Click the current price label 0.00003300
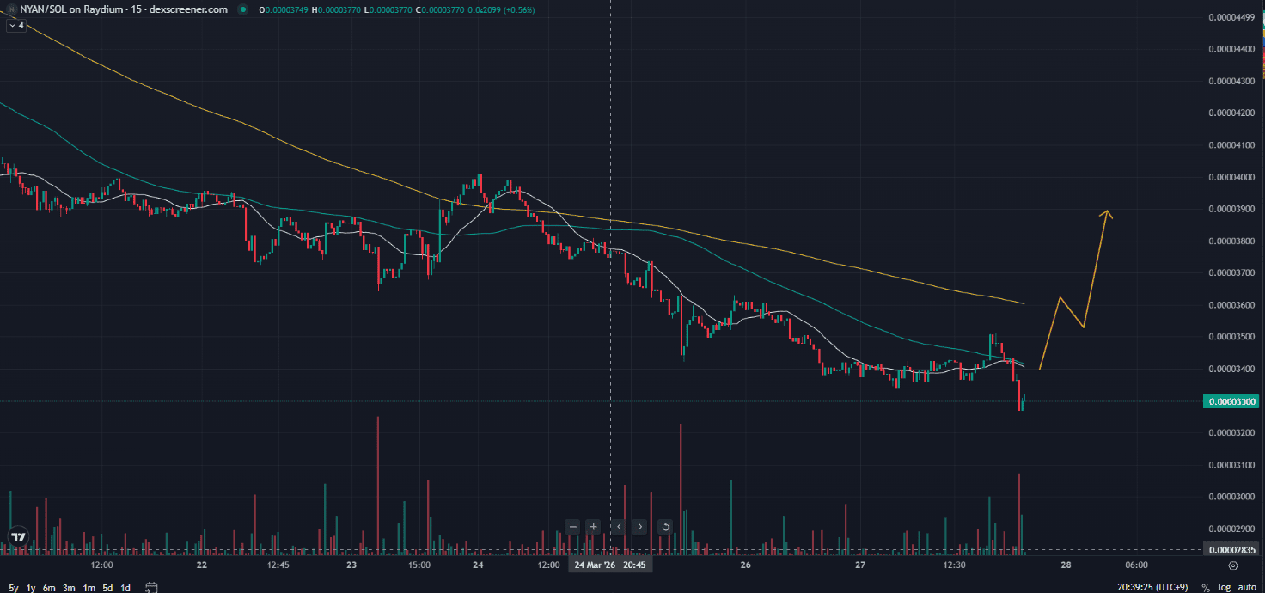 pos(1232,401)
